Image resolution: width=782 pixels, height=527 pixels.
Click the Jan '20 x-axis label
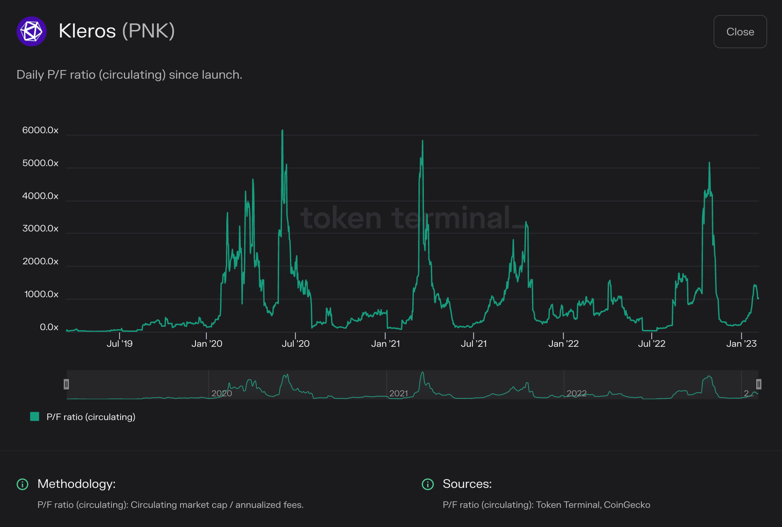tap(207, 344)
